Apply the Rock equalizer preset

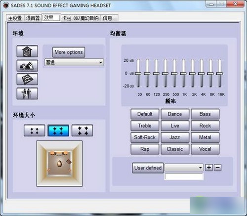tap(205, 126)
